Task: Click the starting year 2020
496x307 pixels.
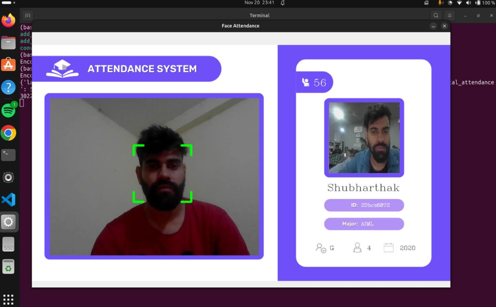Action: [407, 248]
